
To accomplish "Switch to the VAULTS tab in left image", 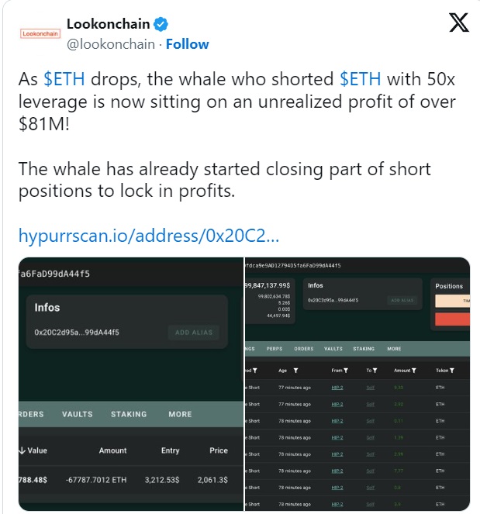I will [78, 414].
